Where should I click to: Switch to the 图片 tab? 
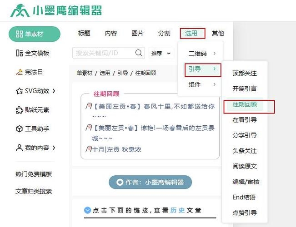click(138, 33)
